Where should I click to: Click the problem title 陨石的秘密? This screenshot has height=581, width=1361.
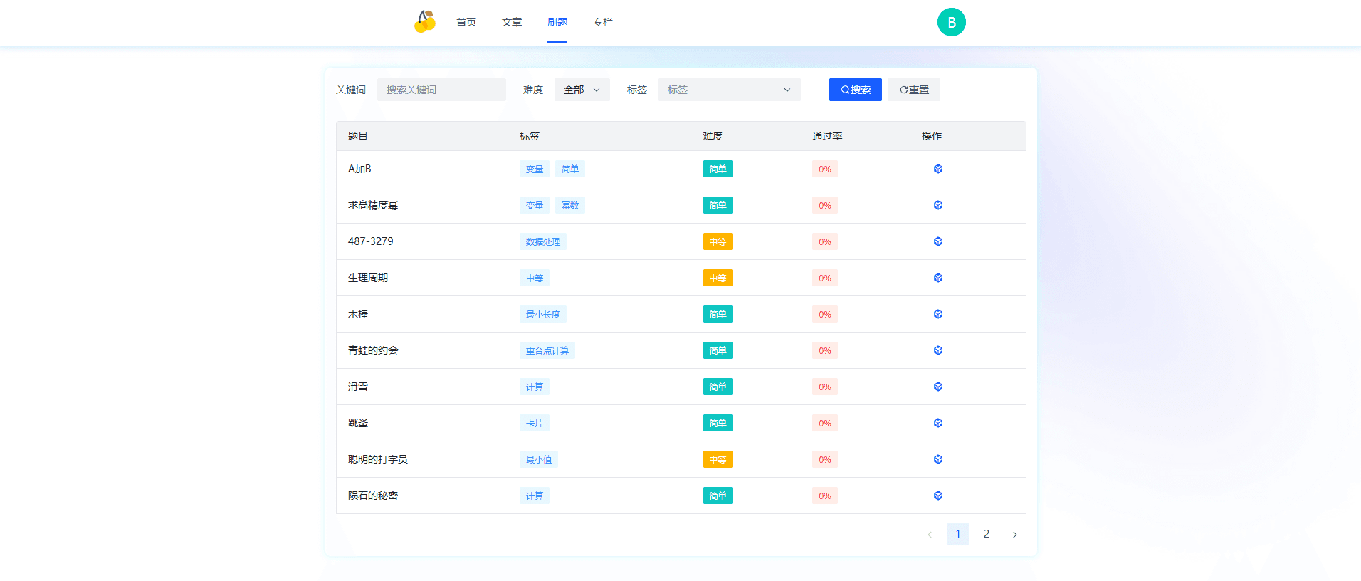pyautogui.click(x=373, y=496)
